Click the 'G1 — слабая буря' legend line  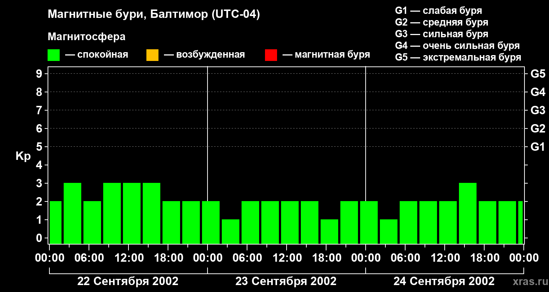[438, 11]
